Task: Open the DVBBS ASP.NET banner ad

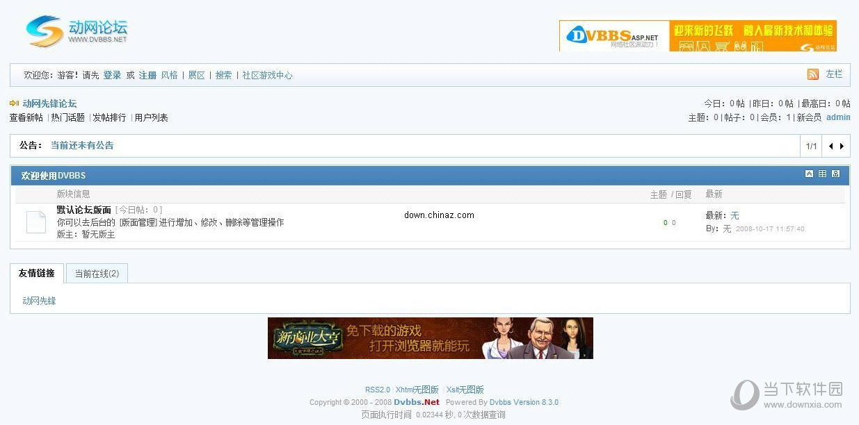Action: [698, 35]
